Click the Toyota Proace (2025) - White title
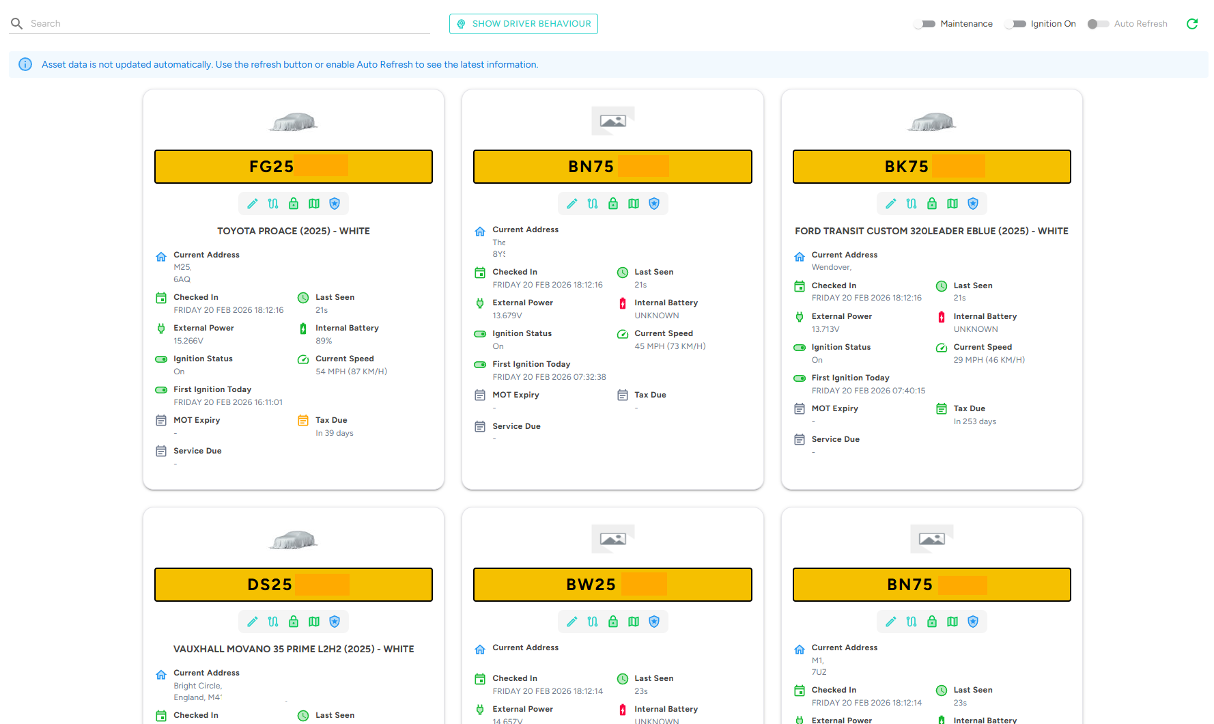Image resolution: width=1214 pixels, height=724 pixels. click(x=294, y=231)
